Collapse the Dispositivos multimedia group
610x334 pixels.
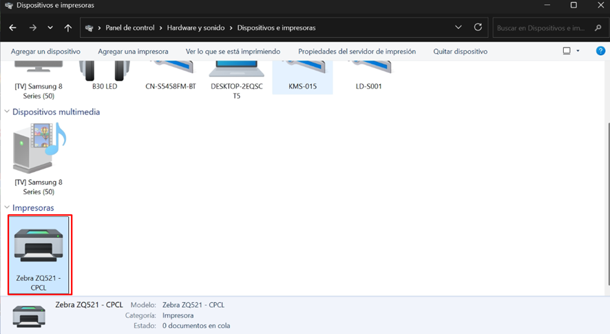(8, 112)
